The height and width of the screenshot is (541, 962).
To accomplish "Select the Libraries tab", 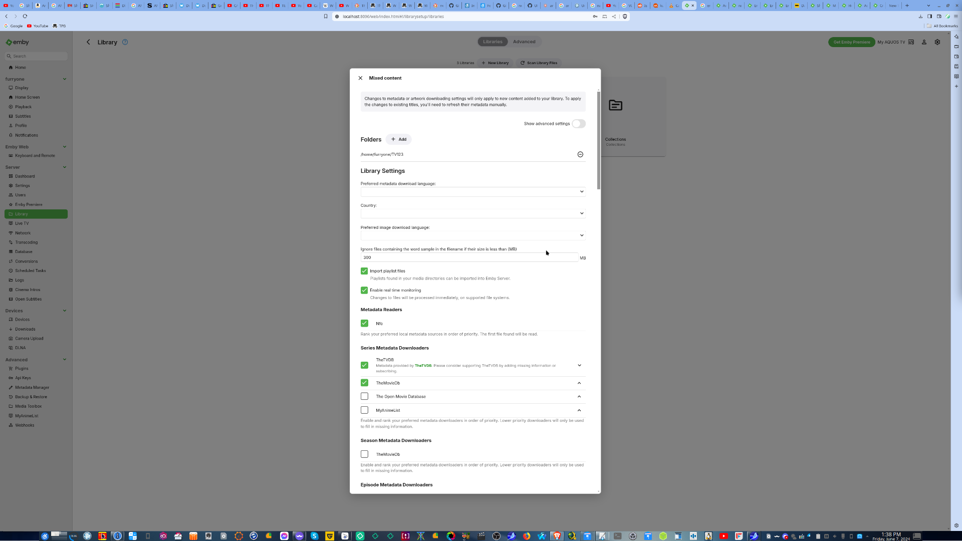I will pyautogui.click(x=492, y=42).
